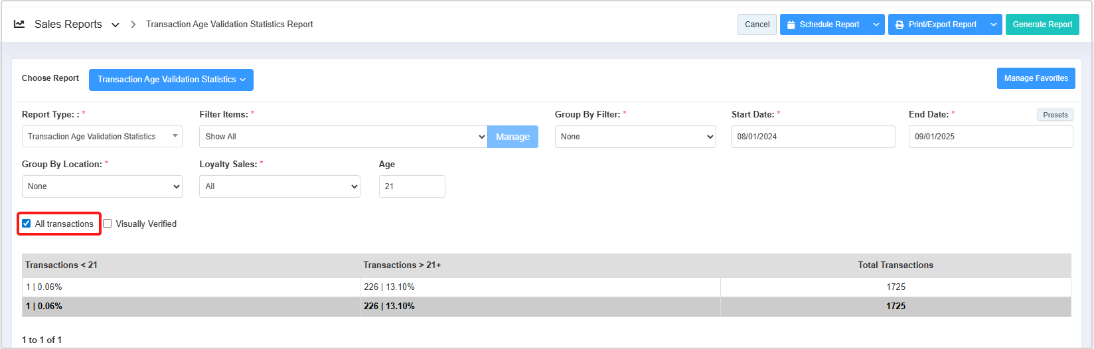
Task: Enable the Visually Verified checkbox
Action: tap(108, 224)
